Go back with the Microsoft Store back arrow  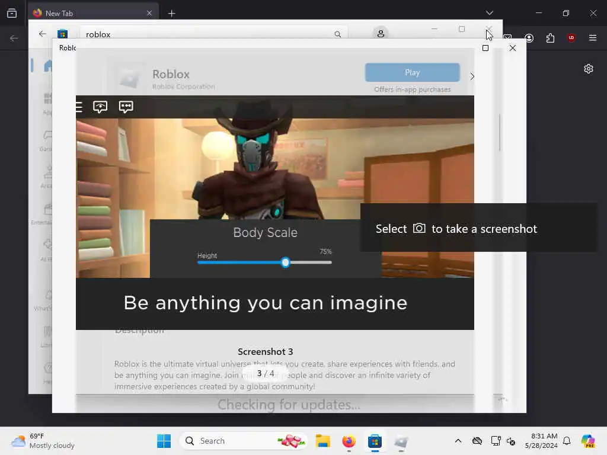tap(43, 34)
